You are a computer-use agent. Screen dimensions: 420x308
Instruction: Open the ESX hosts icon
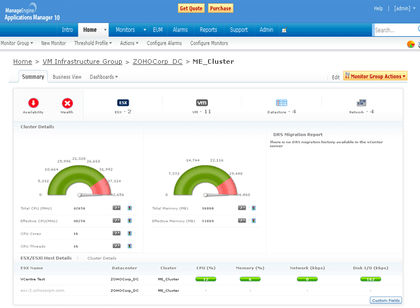(123, 103)
